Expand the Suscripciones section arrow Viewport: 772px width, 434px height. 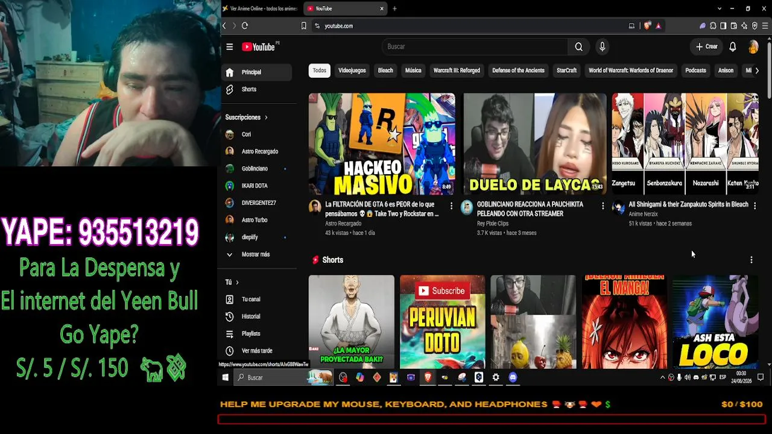(x=266, y=118)
